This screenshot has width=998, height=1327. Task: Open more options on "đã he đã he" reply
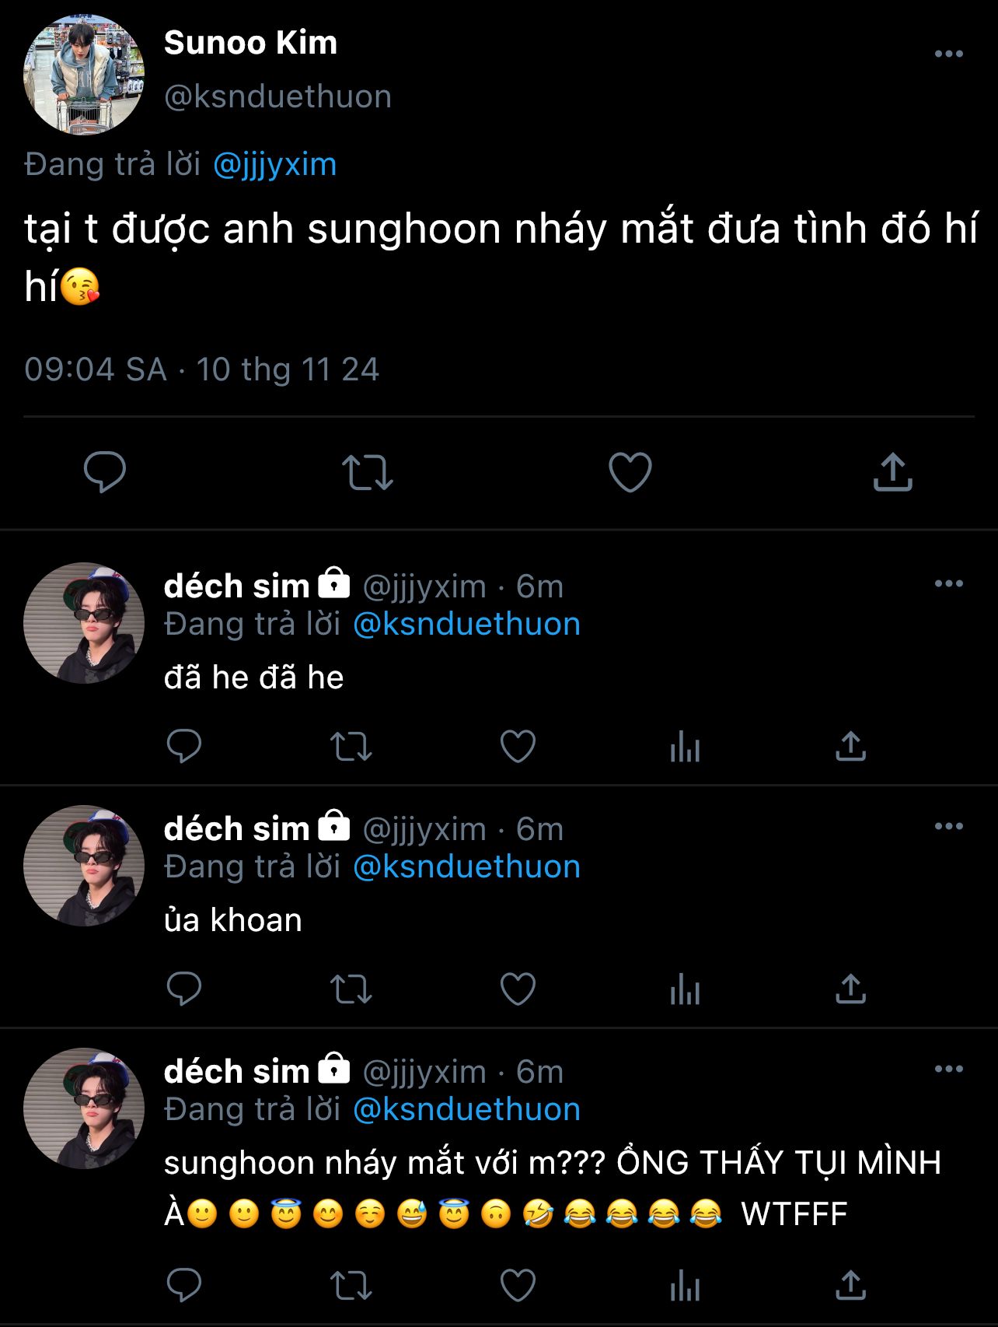pos(948,583)
